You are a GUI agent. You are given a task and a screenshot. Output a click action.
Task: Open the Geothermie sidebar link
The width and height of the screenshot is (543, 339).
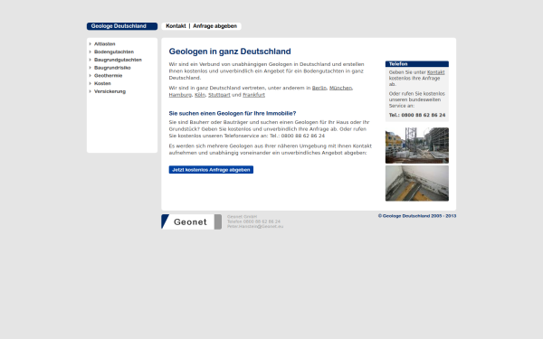[x=108, y=76]
